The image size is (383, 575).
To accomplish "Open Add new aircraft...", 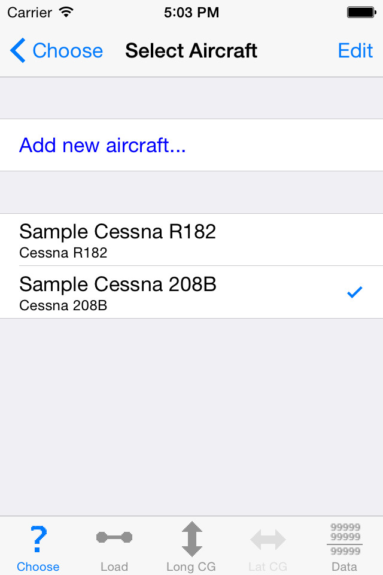I will click(191, 145).
